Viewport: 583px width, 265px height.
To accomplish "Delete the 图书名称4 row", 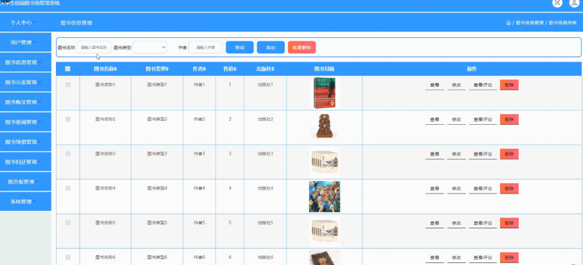I will 509,188.
